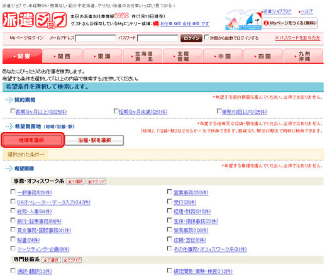Screen dimensions: 327x276
Task: Check the その他事務・オフィスワーク系 checkbox
Action: tap(170, 248)
